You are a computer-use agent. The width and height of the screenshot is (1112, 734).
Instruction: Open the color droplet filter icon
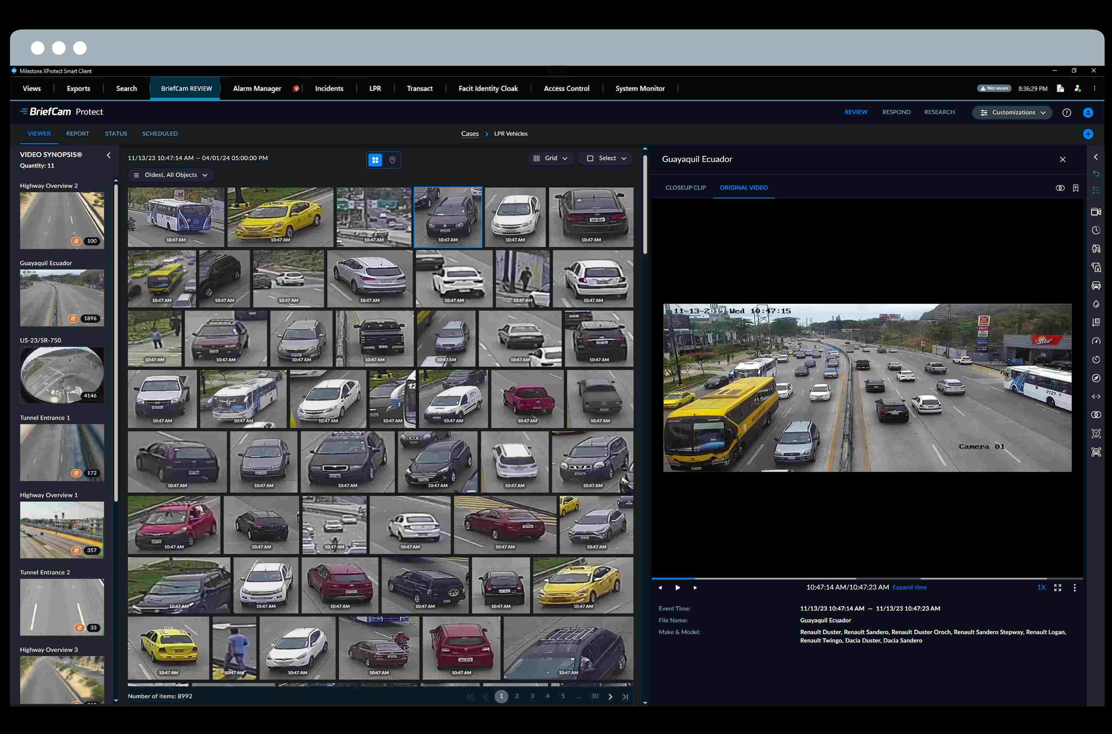(1095, 304)
